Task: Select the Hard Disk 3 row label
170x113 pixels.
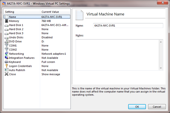Action: 16,33
